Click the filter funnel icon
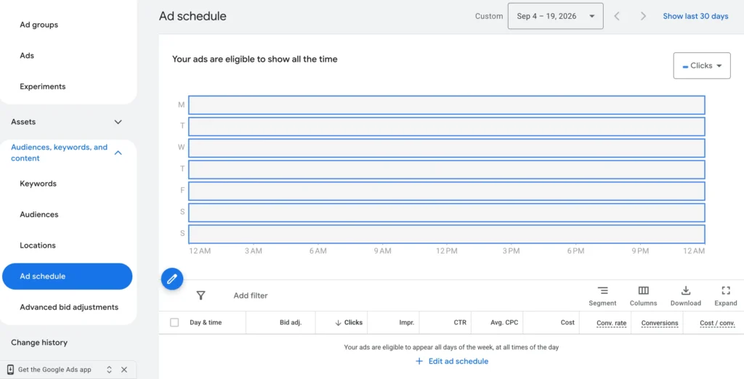This screenshot has height=379, width=744. [201, 296]
